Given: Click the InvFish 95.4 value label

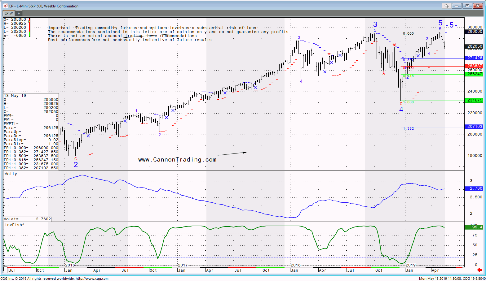Looking at the screenshot, I should pyautogui.click(x=475, y=227).
